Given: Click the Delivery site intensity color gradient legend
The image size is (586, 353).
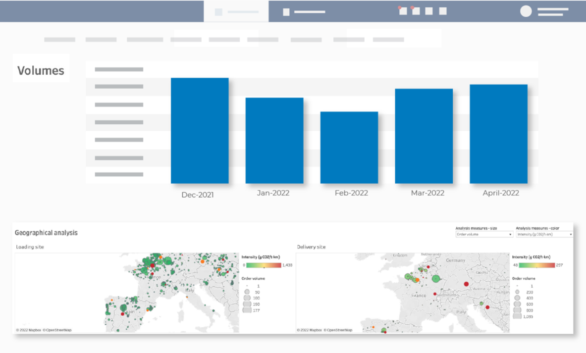Looking at the screenshot, I should point(537,265).
